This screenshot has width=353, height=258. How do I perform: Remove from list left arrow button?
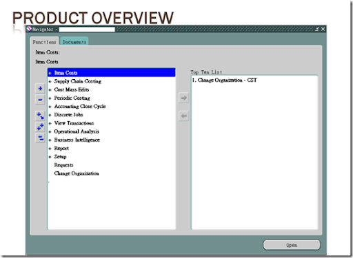click(184, 116)
